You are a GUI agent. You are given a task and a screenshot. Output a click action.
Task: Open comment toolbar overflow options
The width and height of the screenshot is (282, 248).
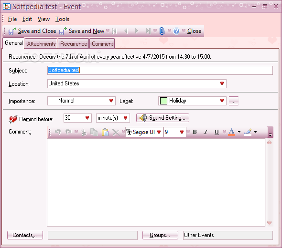tap(270, 133)
